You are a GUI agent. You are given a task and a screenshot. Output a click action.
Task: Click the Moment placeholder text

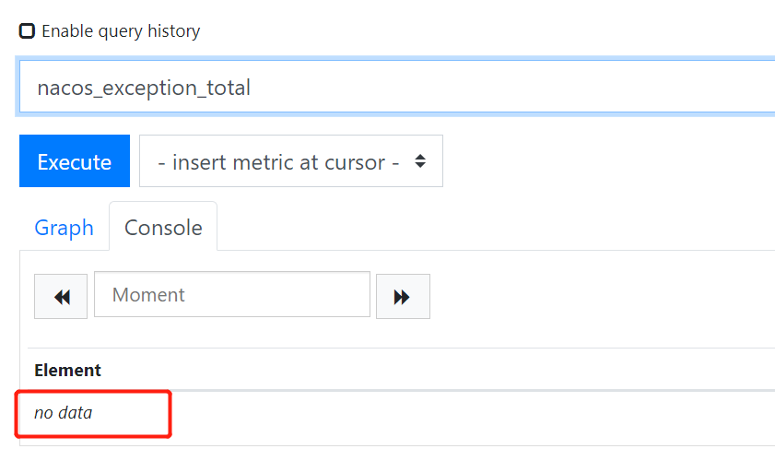tap(148, 295)
